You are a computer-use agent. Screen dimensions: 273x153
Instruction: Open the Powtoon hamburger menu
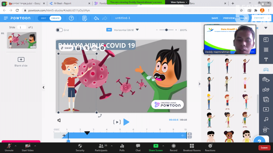tap(6, 18)
